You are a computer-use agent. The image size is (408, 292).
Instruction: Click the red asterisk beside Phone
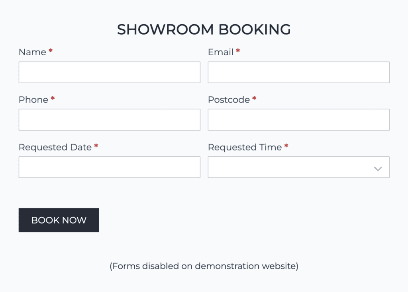click(x=53, y=99)
